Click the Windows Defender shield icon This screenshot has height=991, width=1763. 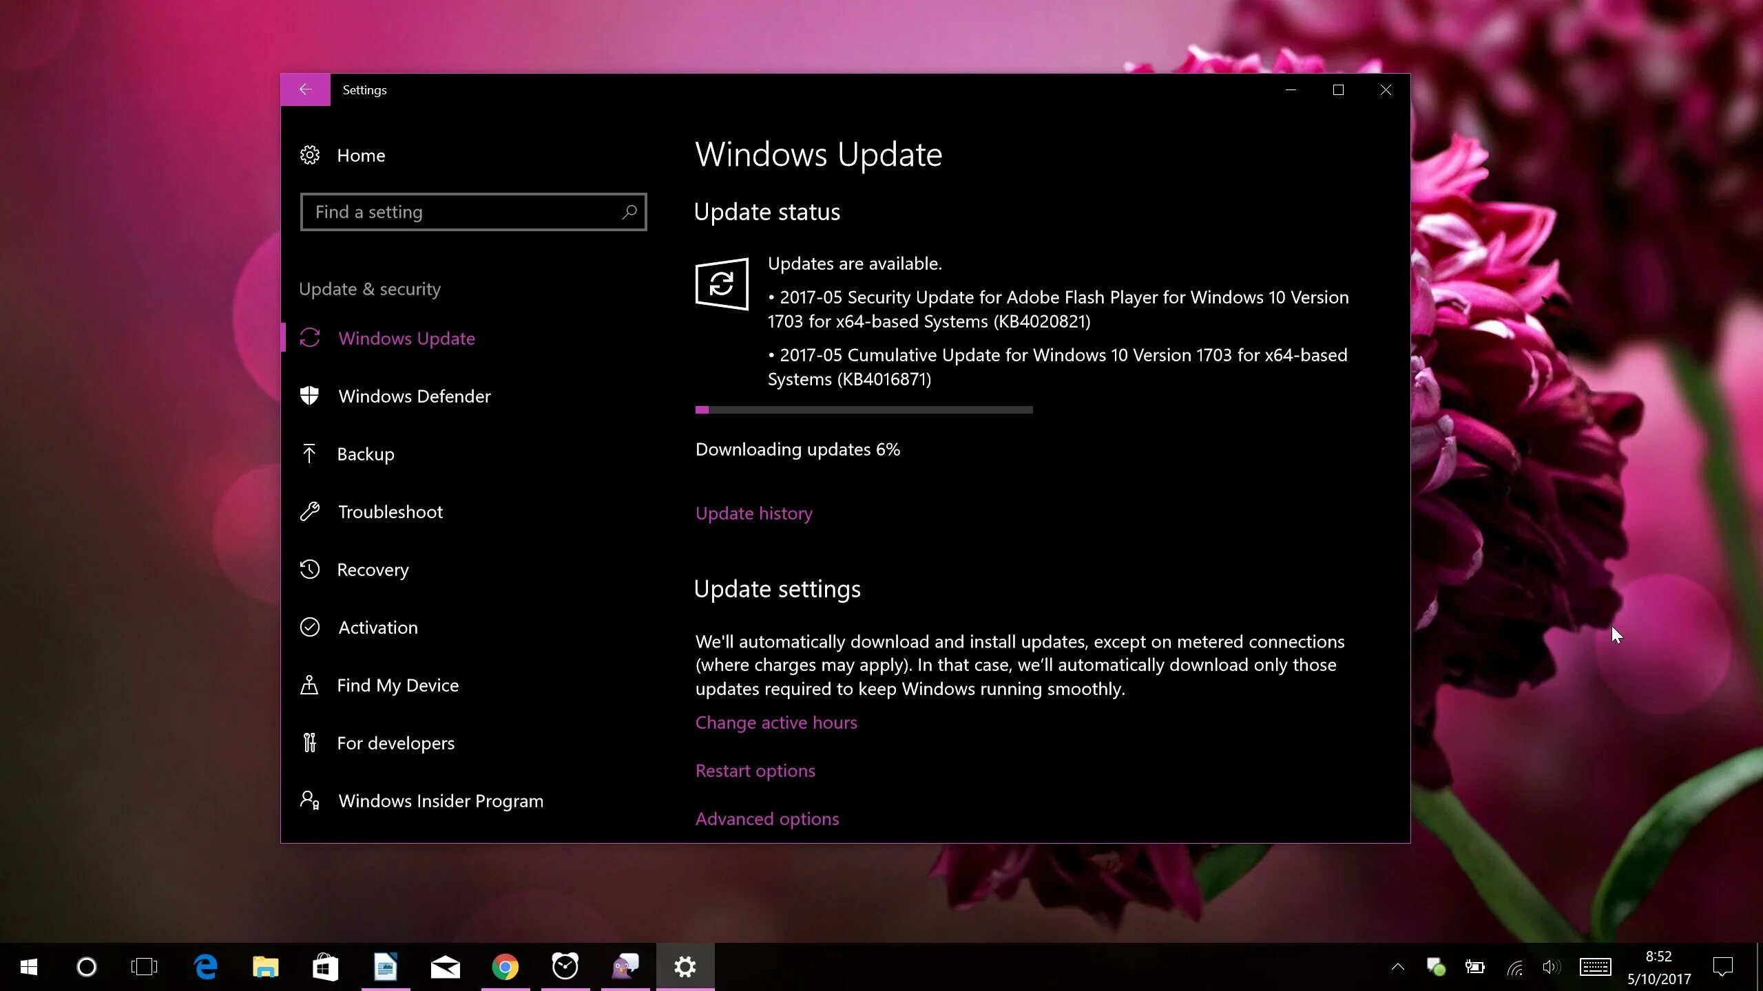pos(310,396)
